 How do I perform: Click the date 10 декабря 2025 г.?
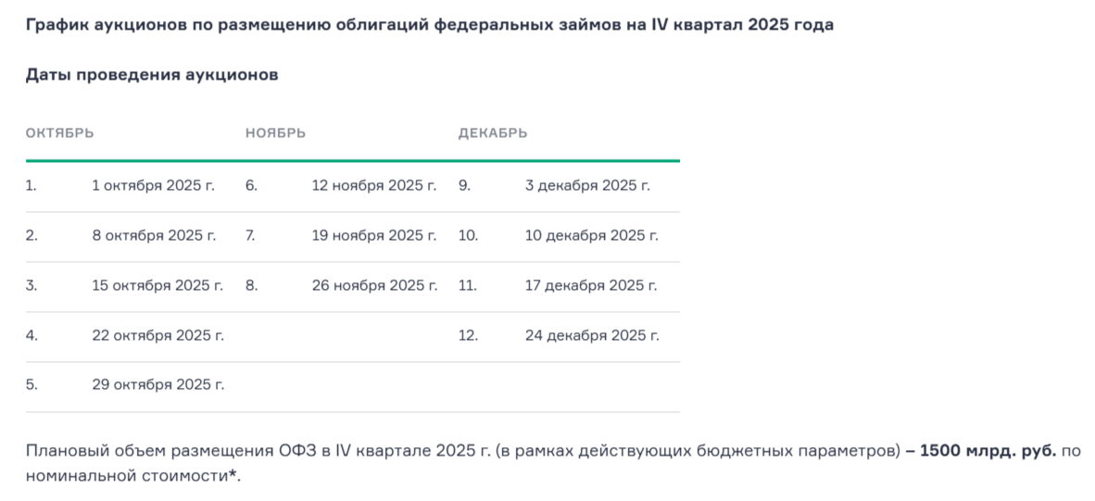click(x=591, y=235)
